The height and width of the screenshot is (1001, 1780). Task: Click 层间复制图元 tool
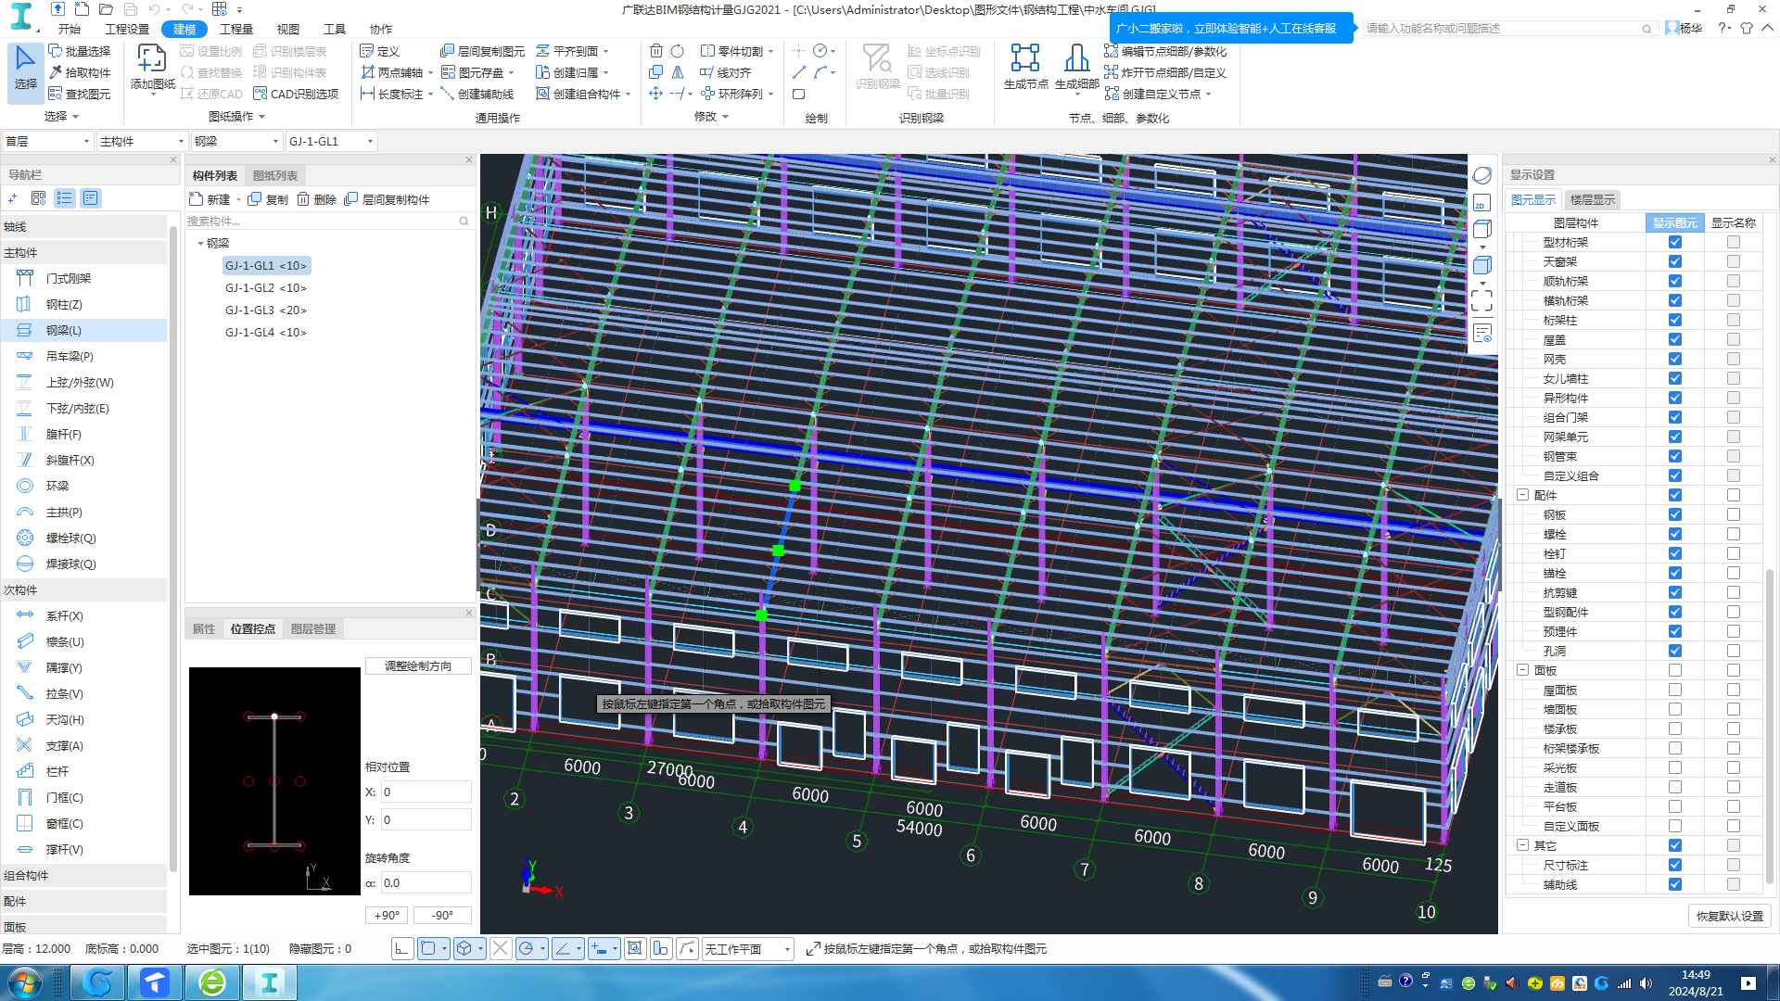pyautogui.click(x=482, y=51)
